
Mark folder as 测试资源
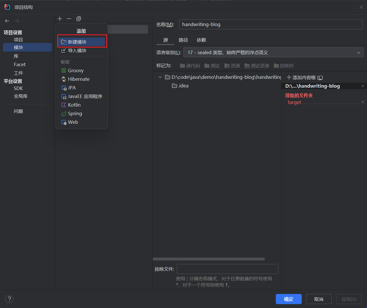click(x=257, y=66)
